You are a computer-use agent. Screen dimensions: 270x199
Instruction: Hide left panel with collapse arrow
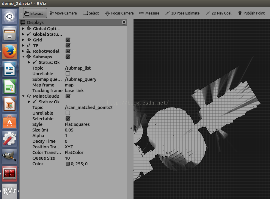pyautogui.click(x=131, y=128)
